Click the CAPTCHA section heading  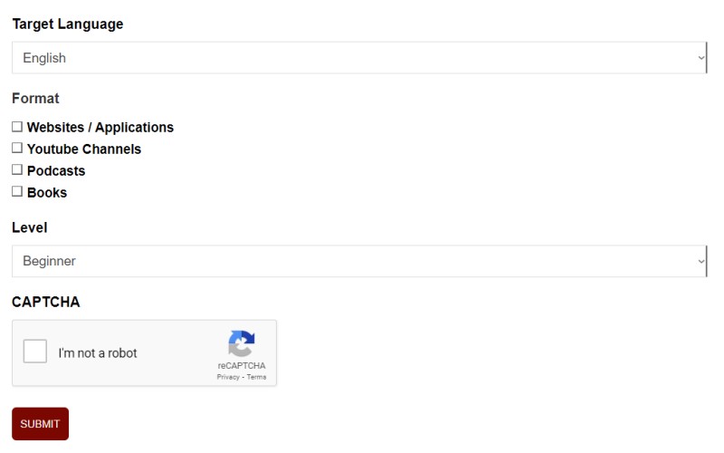(46, 302)
